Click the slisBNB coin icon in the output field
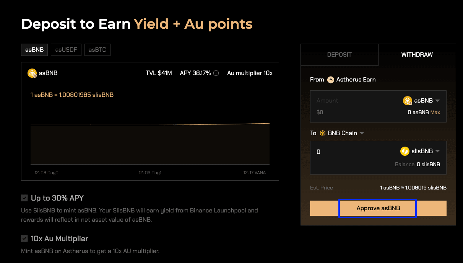Viewport: 463px width, 263px height. click(405, 151)
